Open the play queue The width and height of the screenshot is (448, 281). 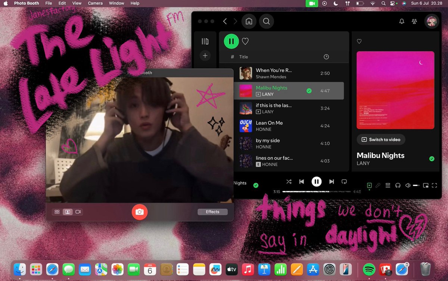pos(388,185)
